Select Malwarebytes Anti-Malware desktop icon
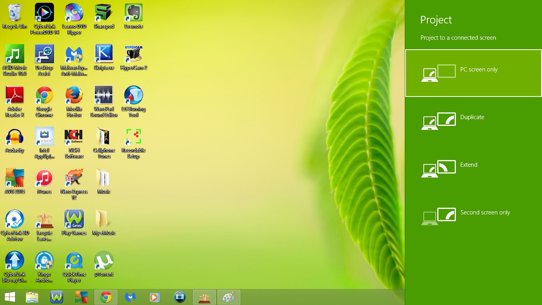Image resolution: width=542 pixels, height=305 pixels. 74,60
